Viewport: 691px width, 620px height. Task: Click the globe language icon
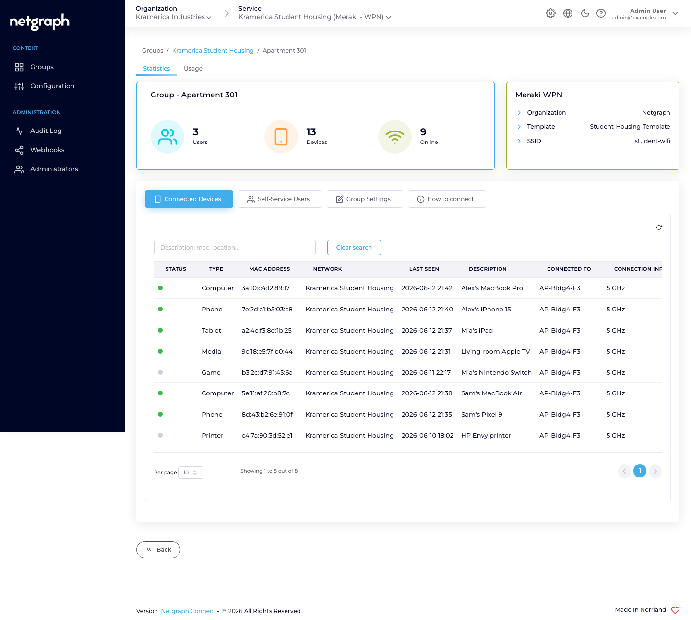coord(568,13)
